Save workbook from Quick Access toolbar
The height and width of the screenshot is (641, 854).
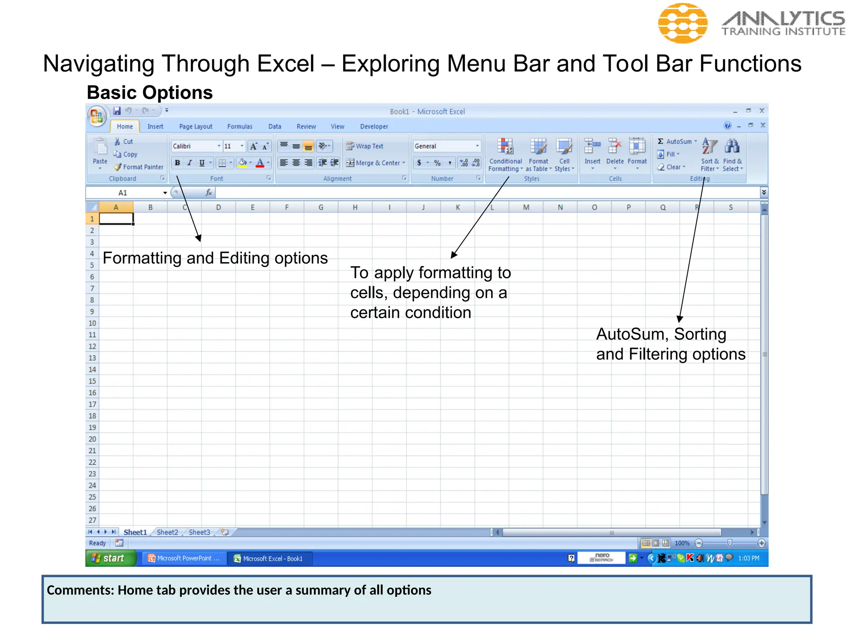[117, 111]
